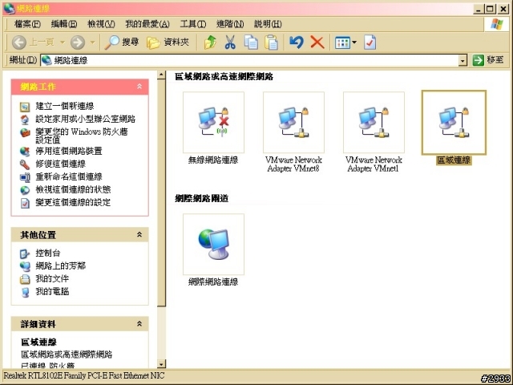The width and height of the screenshot is (513, 385).
Task: Click the Undo blue arrow icon
Action: coord(297,43)
